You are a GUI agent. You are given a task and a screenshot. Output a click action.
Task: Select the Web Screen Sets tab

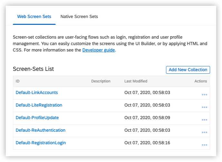coord(34,16)
